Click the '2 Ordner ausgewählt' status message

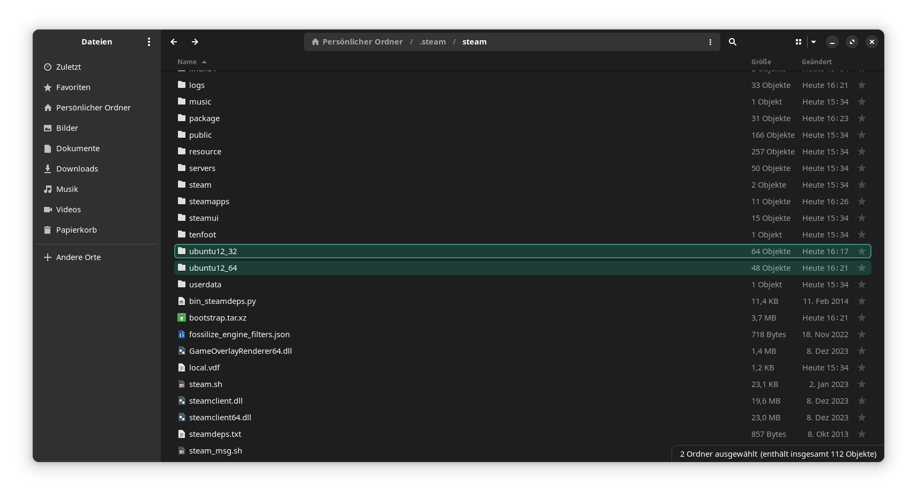click(778, 454)
